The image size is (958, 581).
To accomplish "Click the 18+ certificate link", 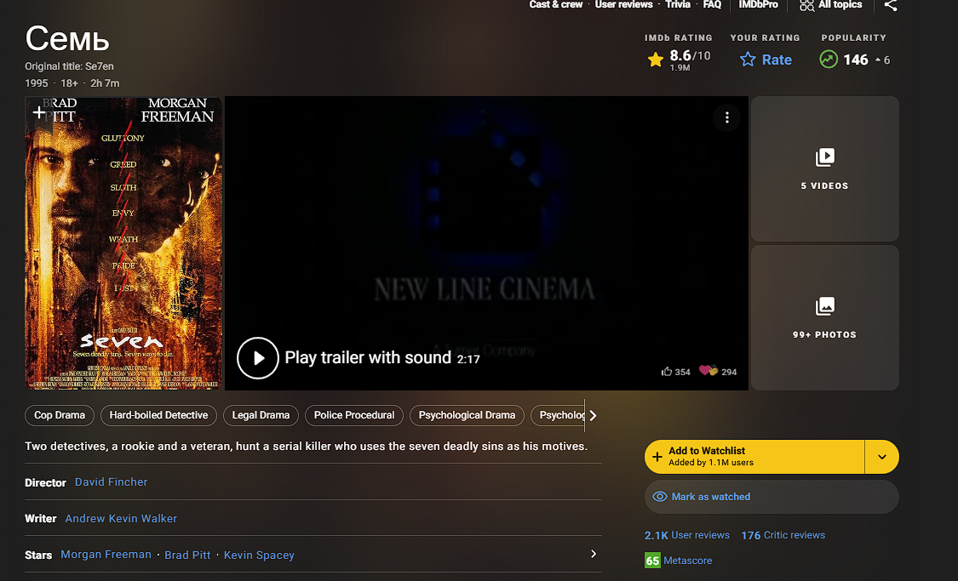I will click(x=69, y=83).
